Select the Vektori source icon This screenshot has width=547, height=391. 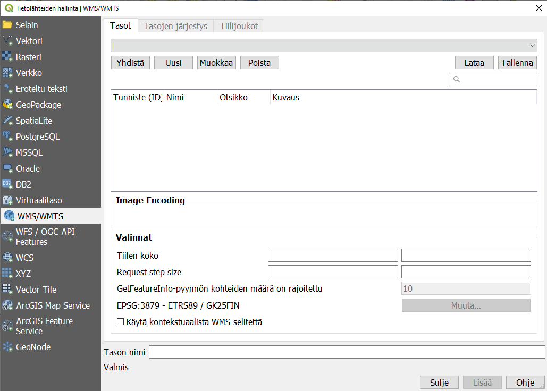[7, 41]
